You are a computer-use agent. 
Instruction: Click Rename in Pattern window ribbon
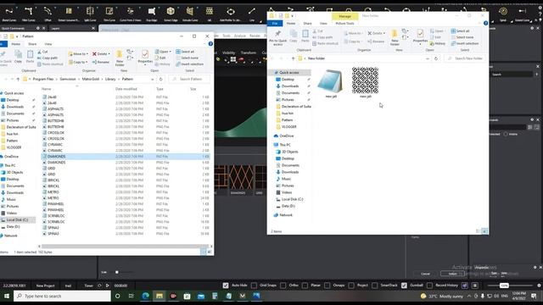point(101,62)
